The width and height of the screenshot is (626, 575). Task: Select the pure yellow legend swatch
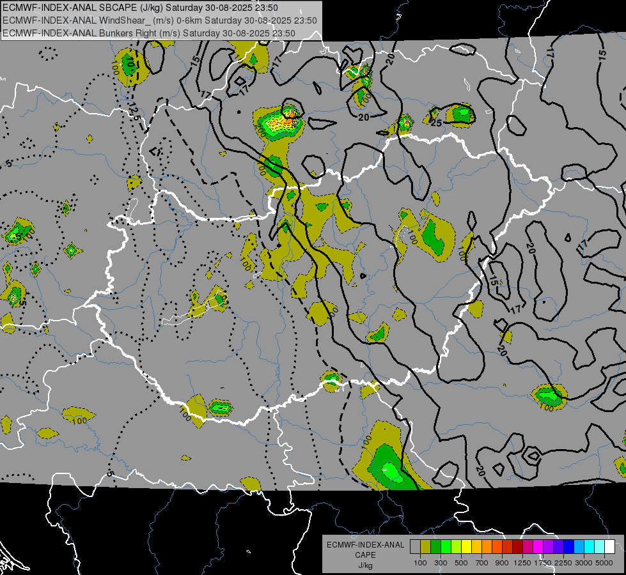click(x=467, y=546)
